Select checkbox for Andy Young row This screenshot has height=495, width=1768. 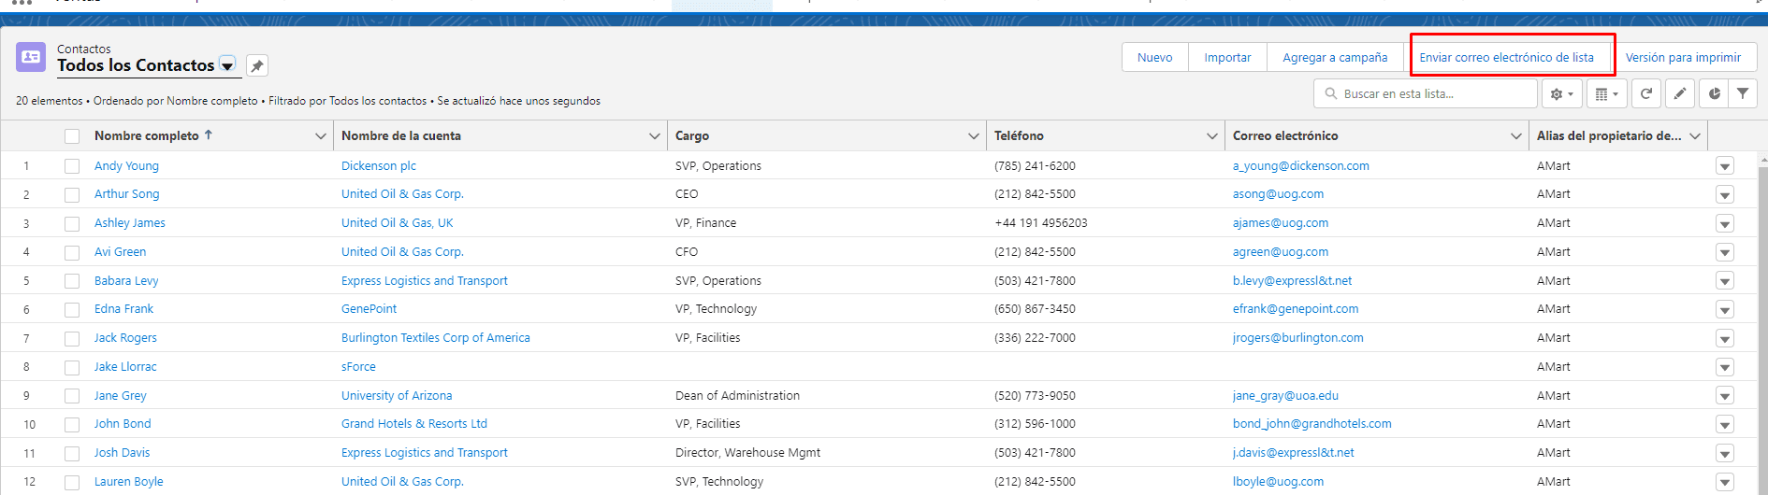pos(72,166)
